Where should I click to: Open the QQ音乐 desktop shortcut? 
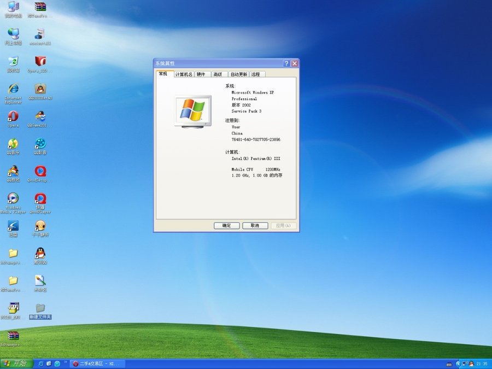13,144
